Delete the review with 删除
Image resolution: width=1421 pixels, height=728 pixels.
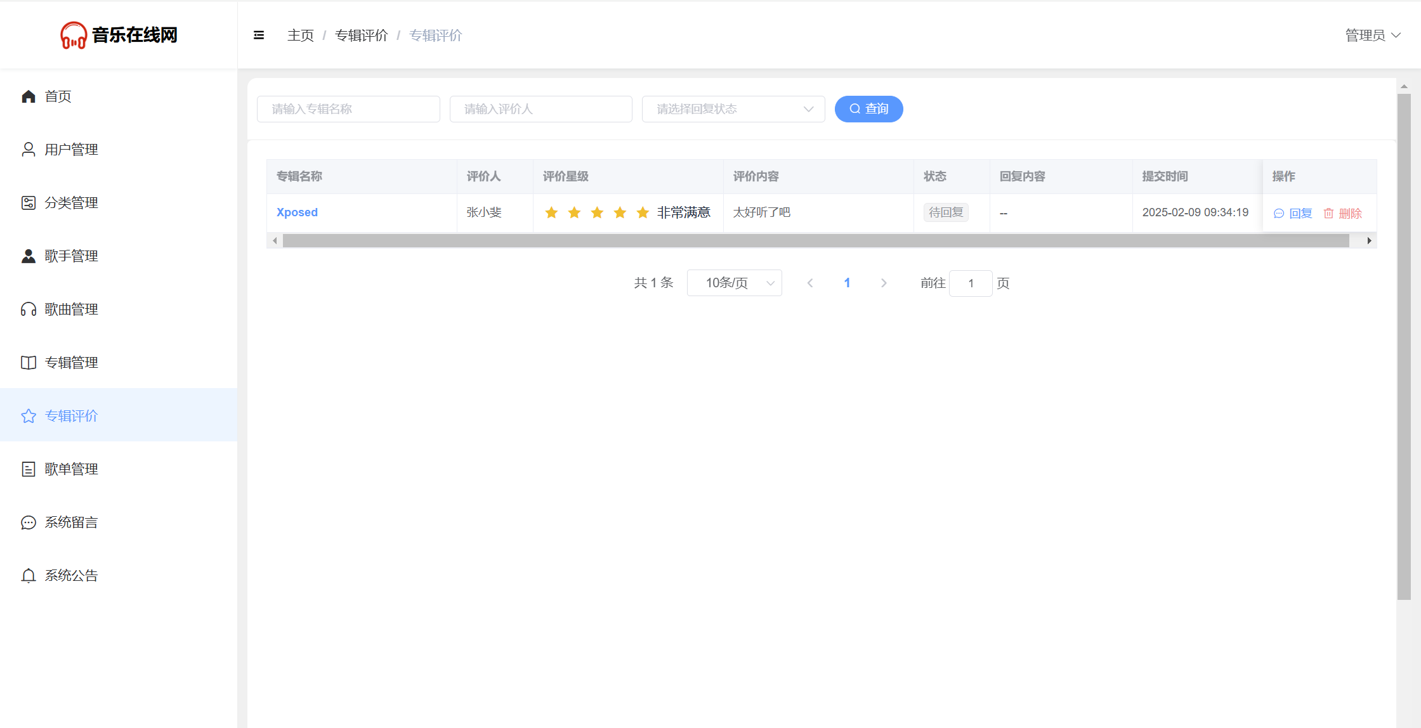click(x=1343, y=214)
